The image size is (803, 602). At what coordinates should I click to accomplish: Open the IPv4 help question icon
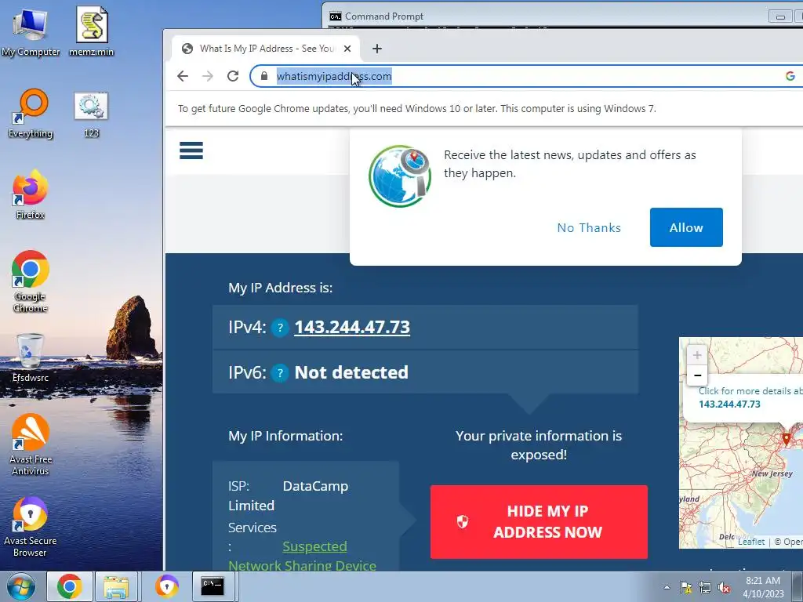280,328
